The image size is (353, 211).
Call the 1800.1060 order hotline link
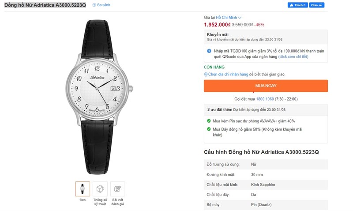pos(265,99)
